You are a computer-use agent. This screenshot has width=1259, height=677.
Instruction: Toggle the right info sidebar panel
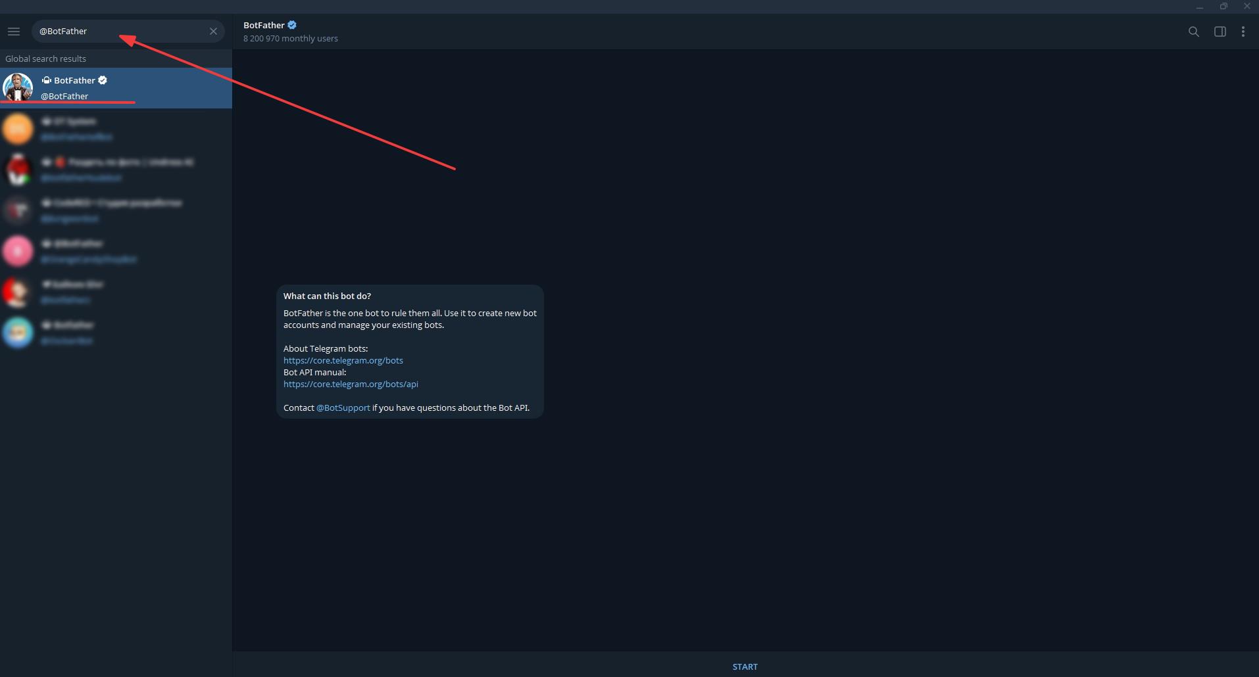coord(1220,32)
